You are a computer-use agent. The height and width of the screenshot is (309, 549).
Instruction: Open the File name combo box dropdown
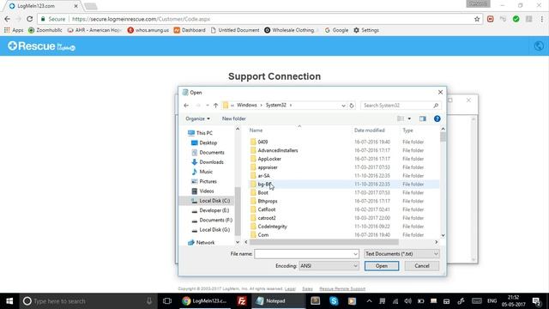tap(355, 254)
